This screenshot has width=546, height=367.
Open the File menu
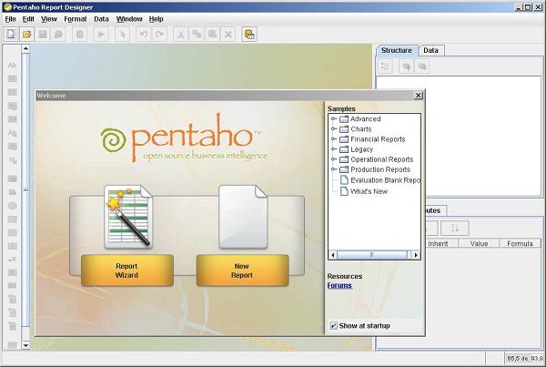(10, 19)
